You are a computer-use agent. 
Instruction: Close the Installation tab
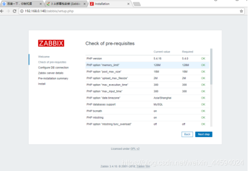click(128, 4)
